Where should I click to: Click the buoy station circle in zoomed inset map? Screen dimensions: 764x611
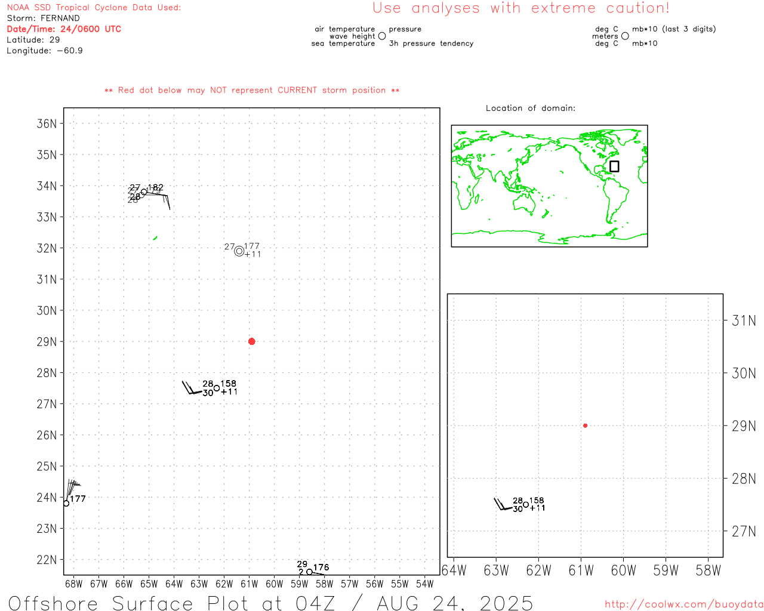[x=526, y=505]
